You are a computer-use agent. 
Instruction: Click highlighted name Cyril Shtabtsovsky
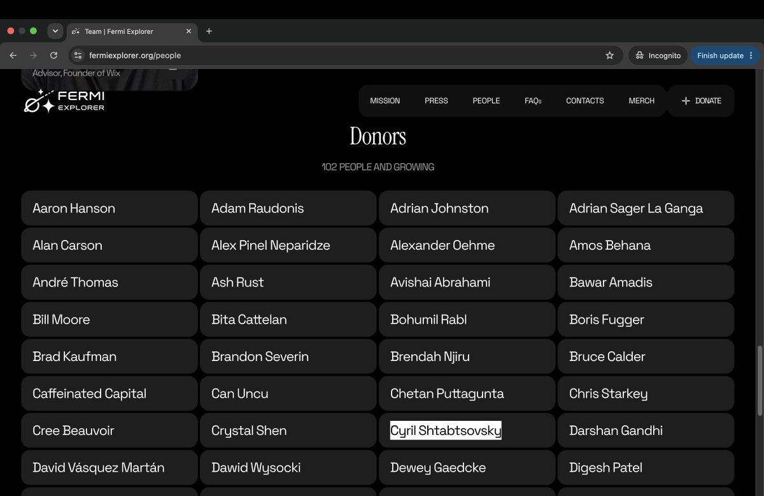[446, 430]
